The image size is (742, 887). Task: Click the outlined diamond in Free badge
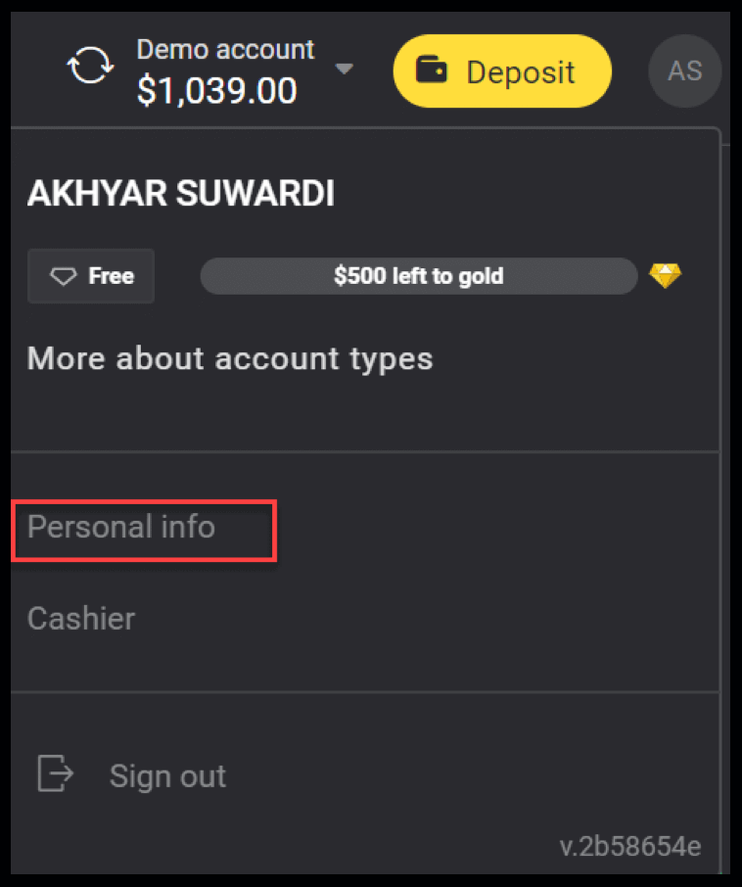63,276
